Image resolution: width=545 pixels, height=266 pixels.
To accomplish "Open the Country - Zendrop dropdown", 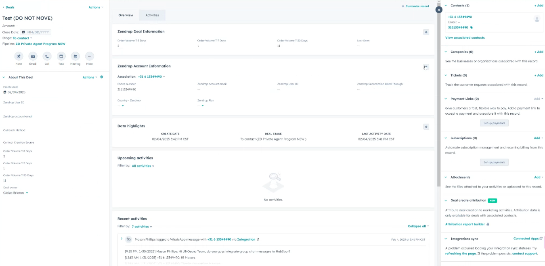I will 121,106.
